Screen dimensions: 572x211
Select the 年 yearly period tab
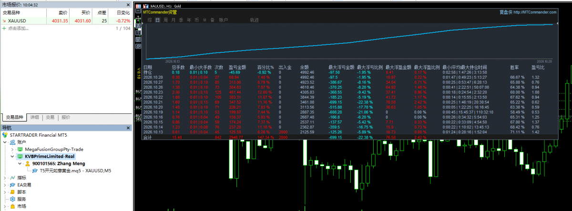click(189, 20)
